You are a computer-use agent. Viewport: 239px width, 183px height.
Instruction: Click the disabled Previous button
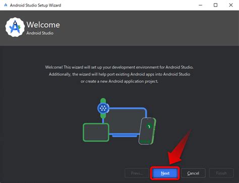(137, 173)
